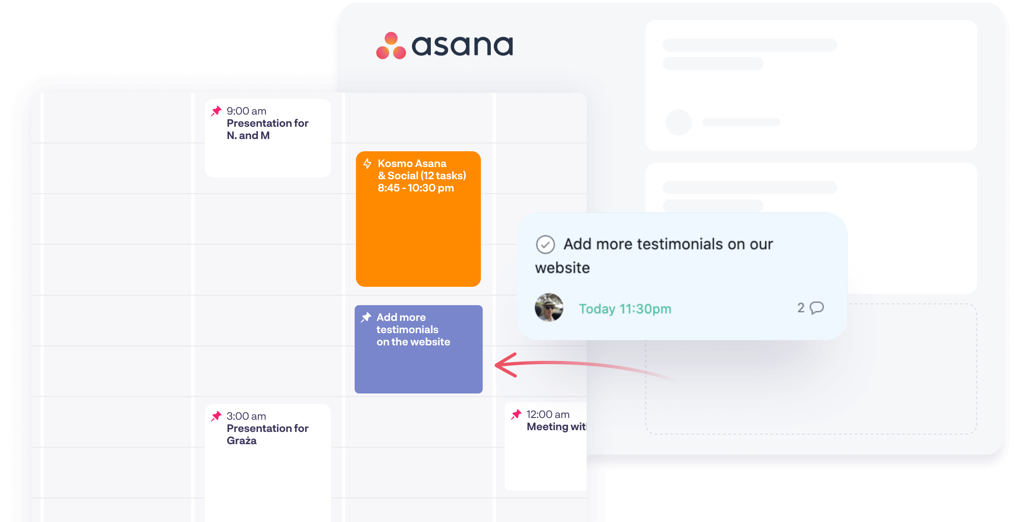1014x522 pixels.
Task: Click the '9:00 am' time label
Action: [246, 111]
